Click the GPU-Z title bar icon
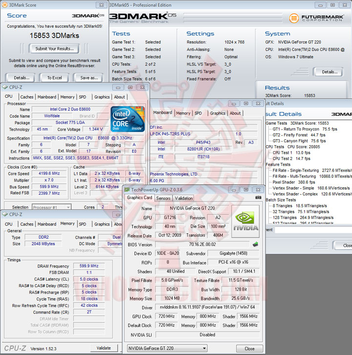 (x=127, y=190)
